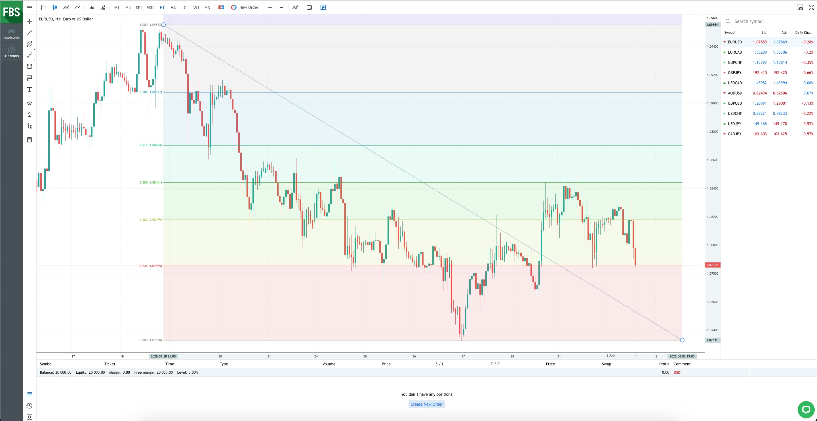Toggle the Market Watch panel icon
This screenshot has height=421, width=817.
pos(323,7)
